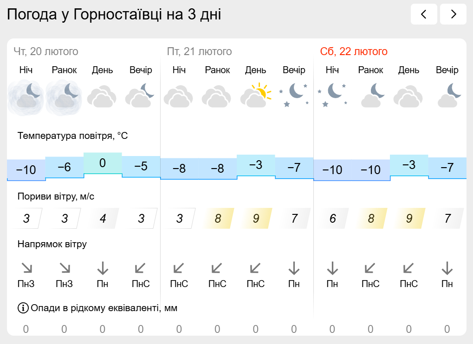Click Friday daytime wind gust value 9

point(256,218)
